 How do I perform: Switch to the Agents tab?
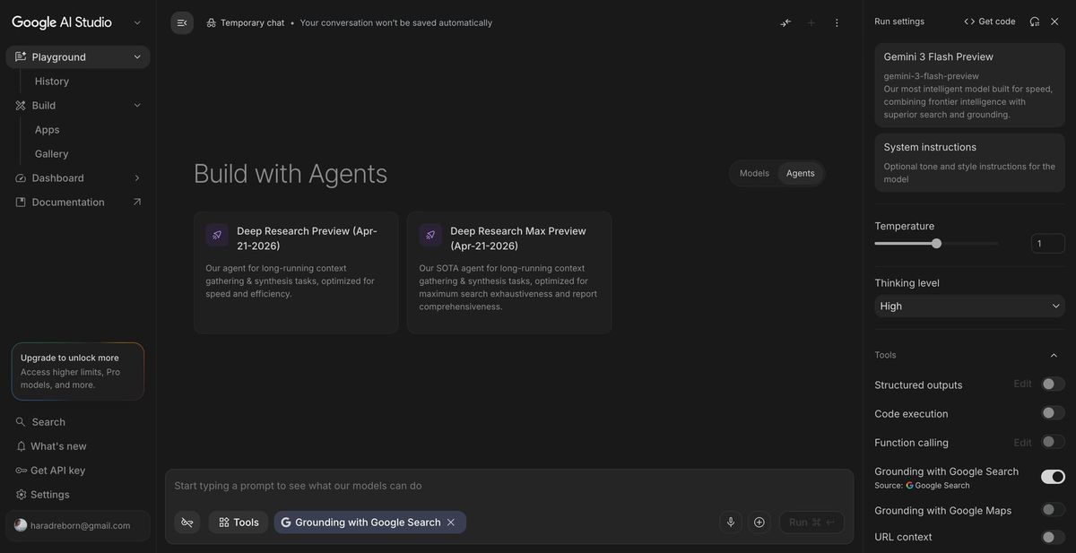pos(801,173)
